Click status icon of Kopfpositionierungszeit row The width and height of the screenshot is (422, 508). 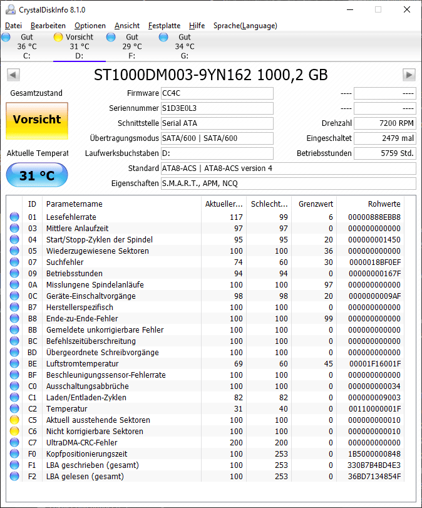point(14,454)
